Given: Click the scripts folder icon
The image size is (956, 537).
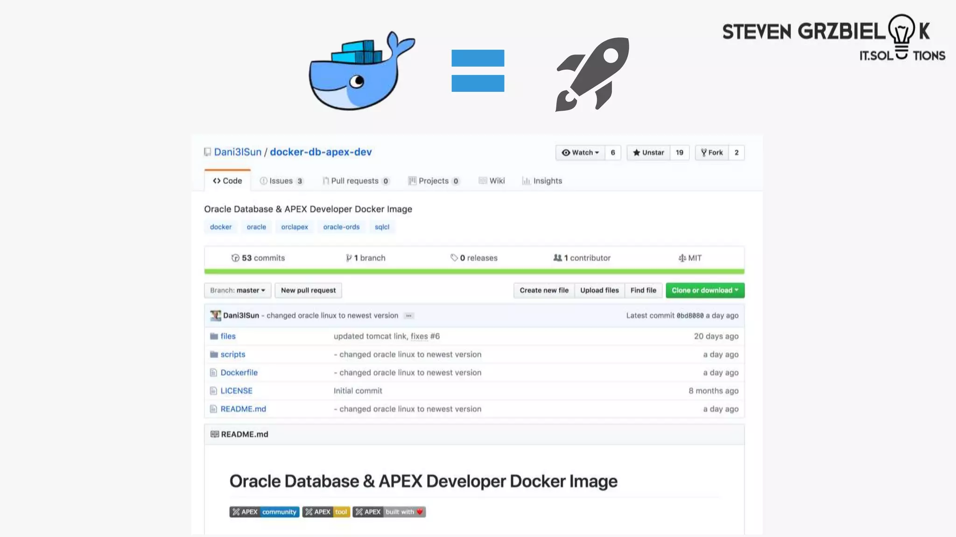Looking at the screenshot, I should click(x=214, y=354).
